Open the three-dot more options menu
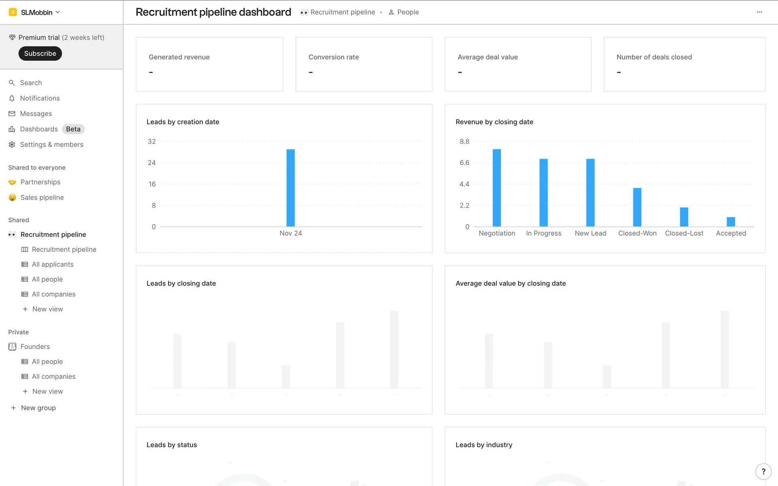The height and width of the screenshot is (486, 778). click(759, 12)
